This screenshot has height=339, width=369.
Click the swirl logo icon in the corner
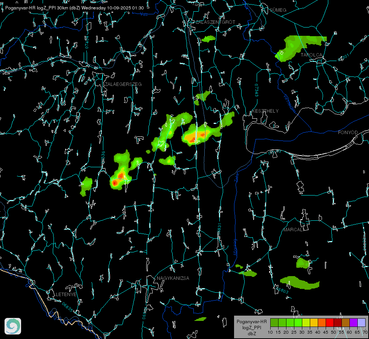13,326
